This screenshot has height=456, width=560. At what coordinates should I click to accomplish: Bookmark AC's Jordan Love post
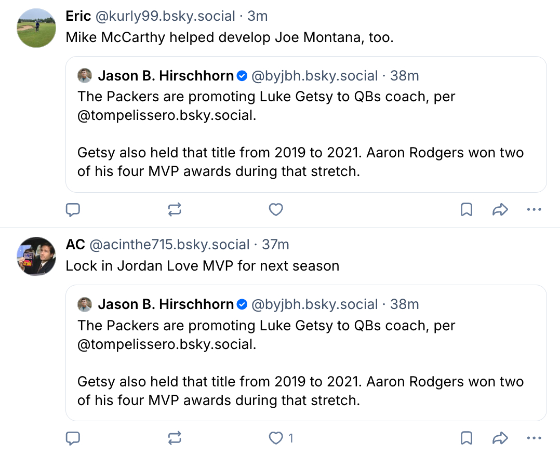pyautogui.click(x=466, y=438)
